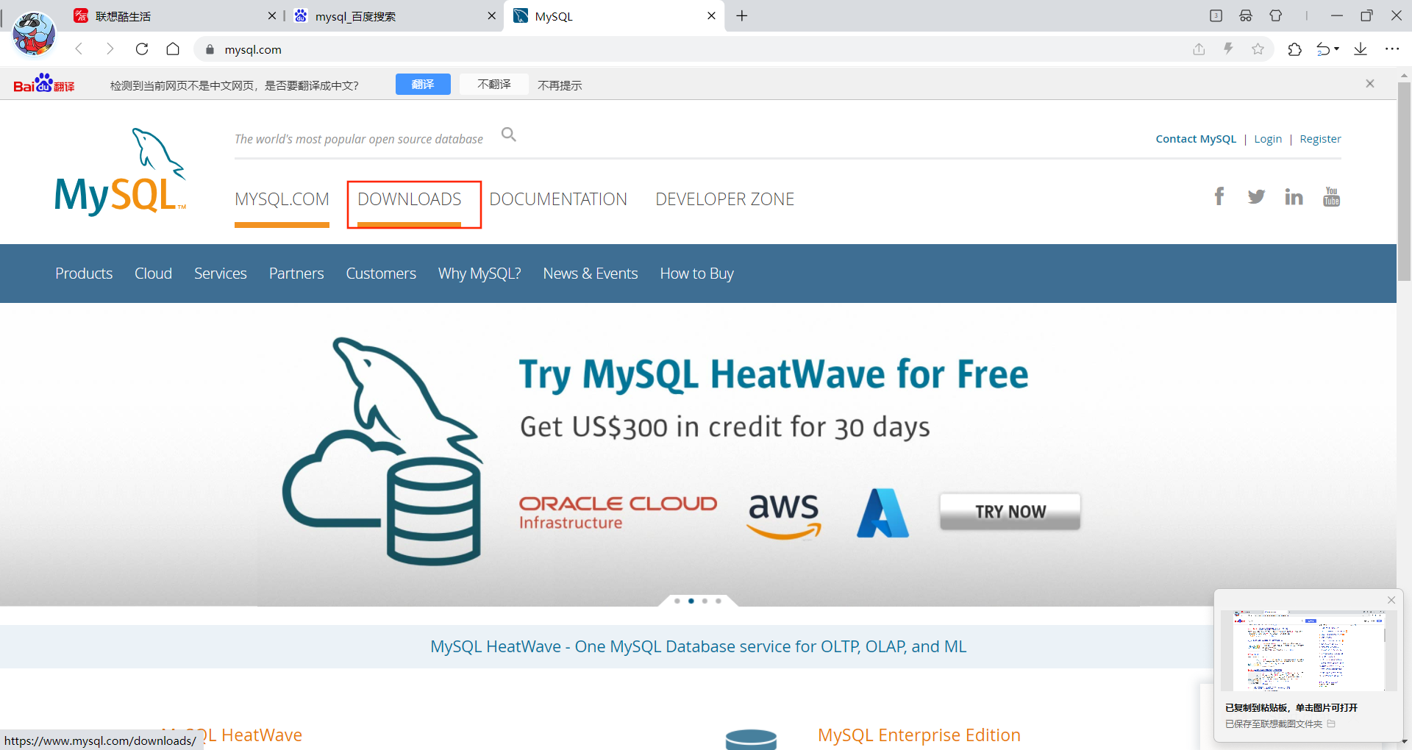Open the copied screenshot thumbnail
1412x750 pixels.
(1308, 650)
